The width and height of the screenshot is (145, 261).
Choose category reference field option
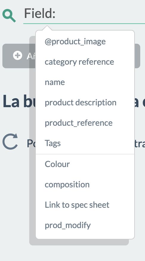point(79,62)
